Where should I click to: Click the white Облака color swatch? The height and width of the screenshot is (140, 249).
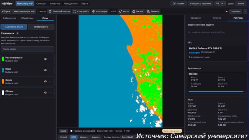tap(3, 93)
